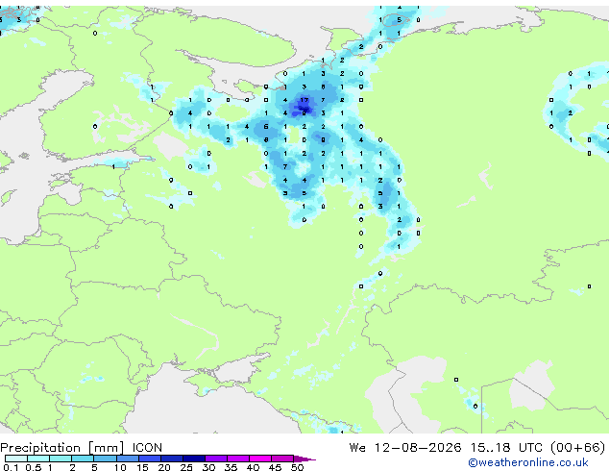
Task: Pick the 35–40 mm violet legend swatch
Action: [238, 459]
